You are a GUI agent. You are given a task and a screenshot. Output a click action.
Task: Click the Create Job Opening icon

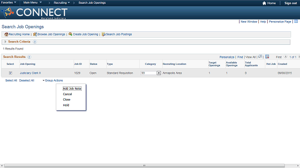coord(70,34)
